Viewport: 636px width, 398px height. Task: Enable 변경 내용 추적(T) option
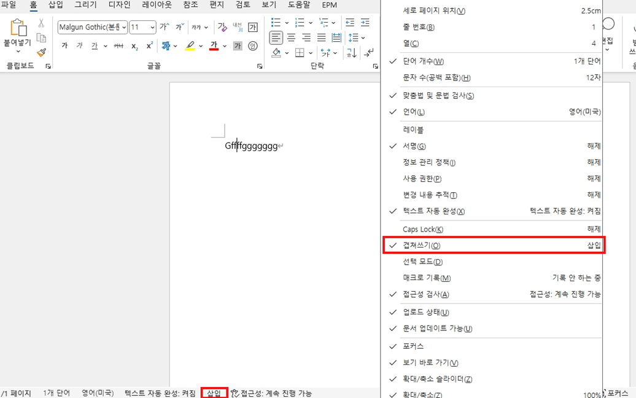tap(492, 195)
